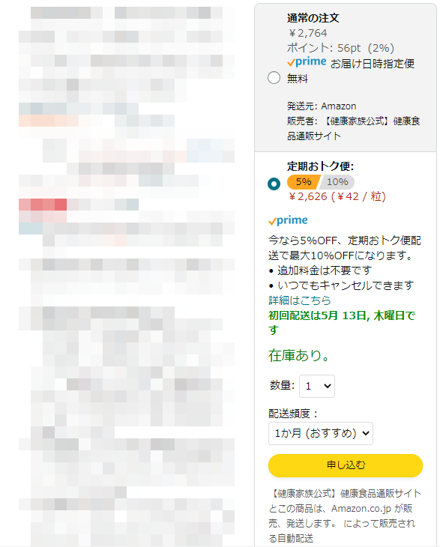Click the green 初回配送は5月13日 text
Viewport: 440px width, 547px height.
pyautogui.click(x=342, y=323)
